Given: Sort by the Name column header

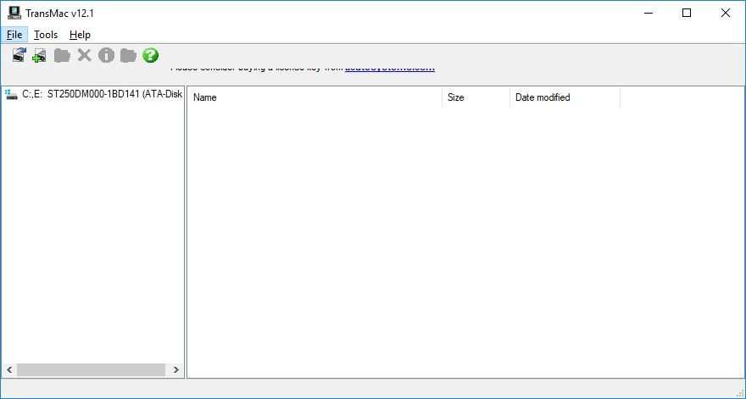Looking at the screenshot, I should (x=315, y=97).
